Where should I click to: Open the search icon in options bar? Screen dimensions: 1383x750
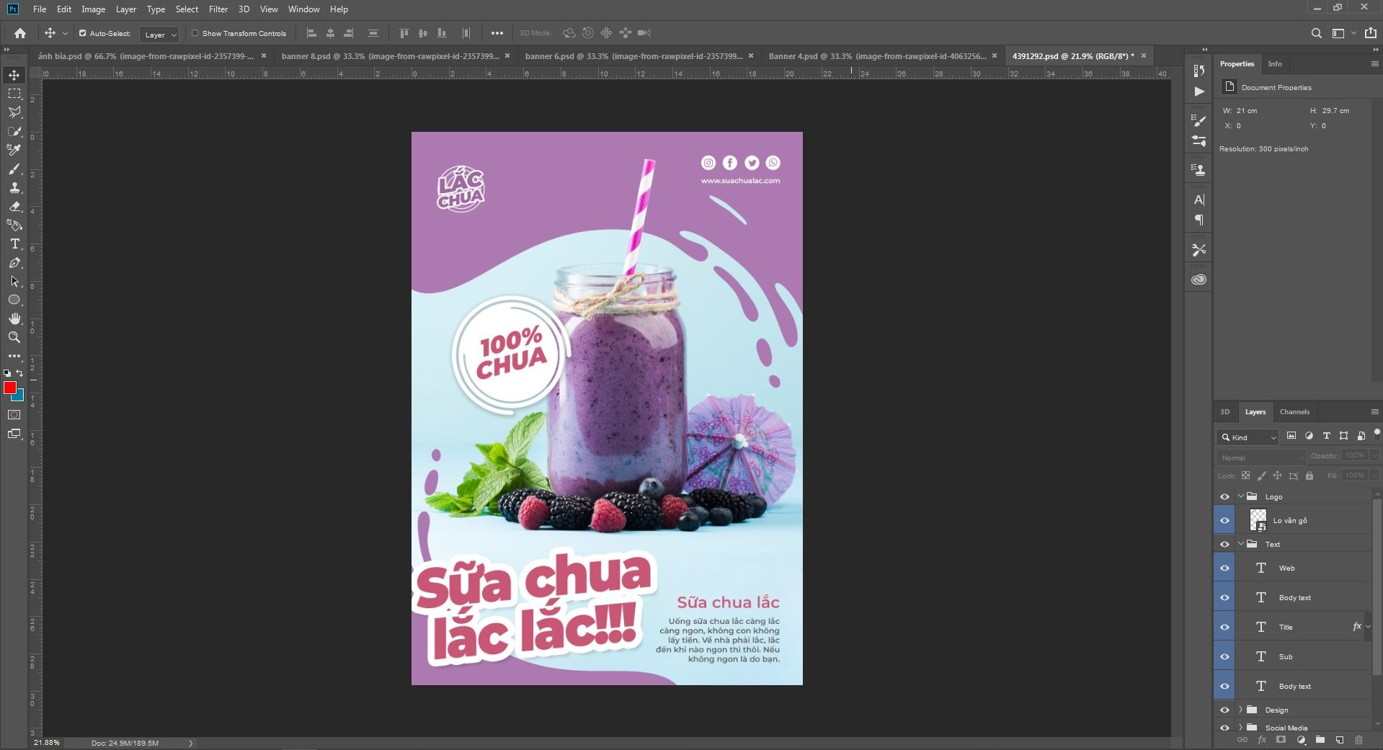pyautogui.click(x=1316, y=33)
